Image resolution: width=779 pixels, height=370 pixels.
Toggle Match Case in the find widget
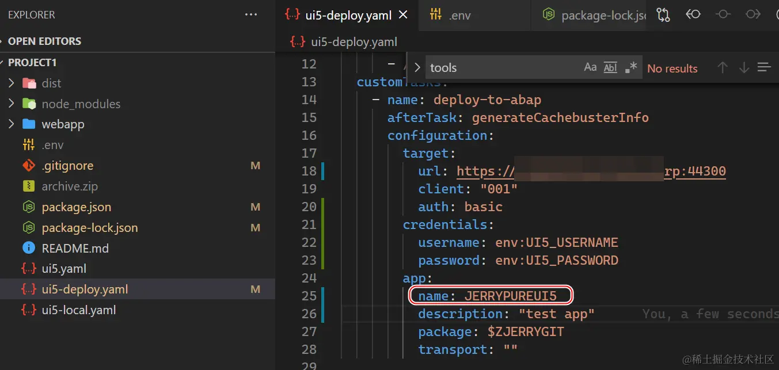(x=590, y=67)
